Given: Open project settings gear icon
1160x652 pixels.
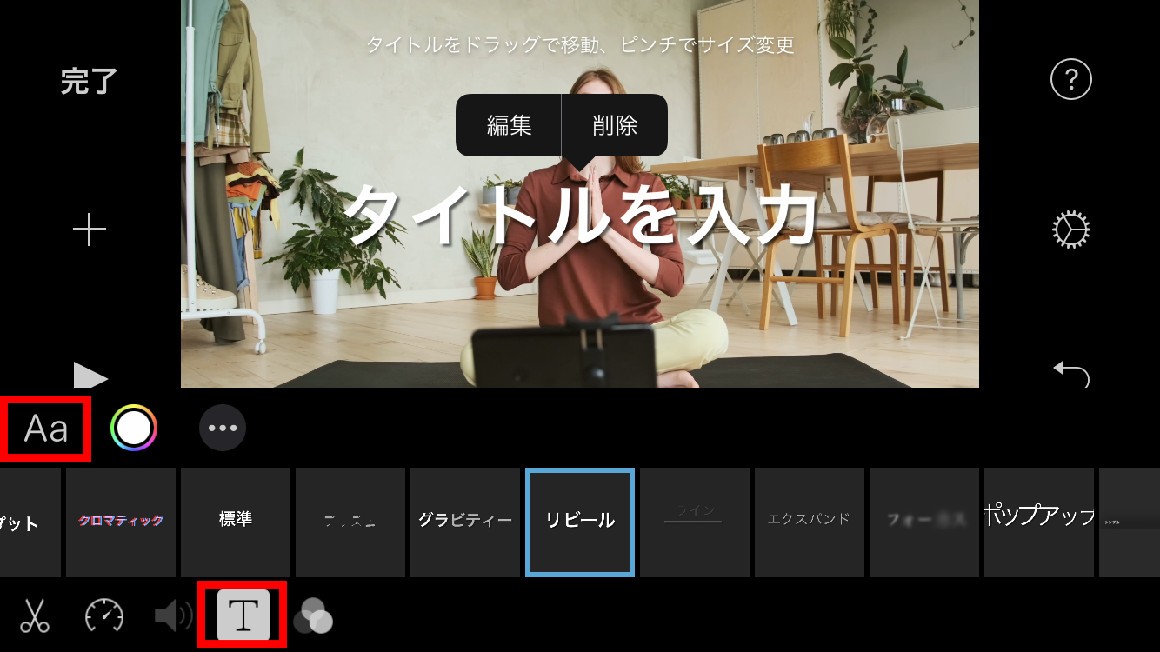Looking at the screenshot, I should point(1071,230).
